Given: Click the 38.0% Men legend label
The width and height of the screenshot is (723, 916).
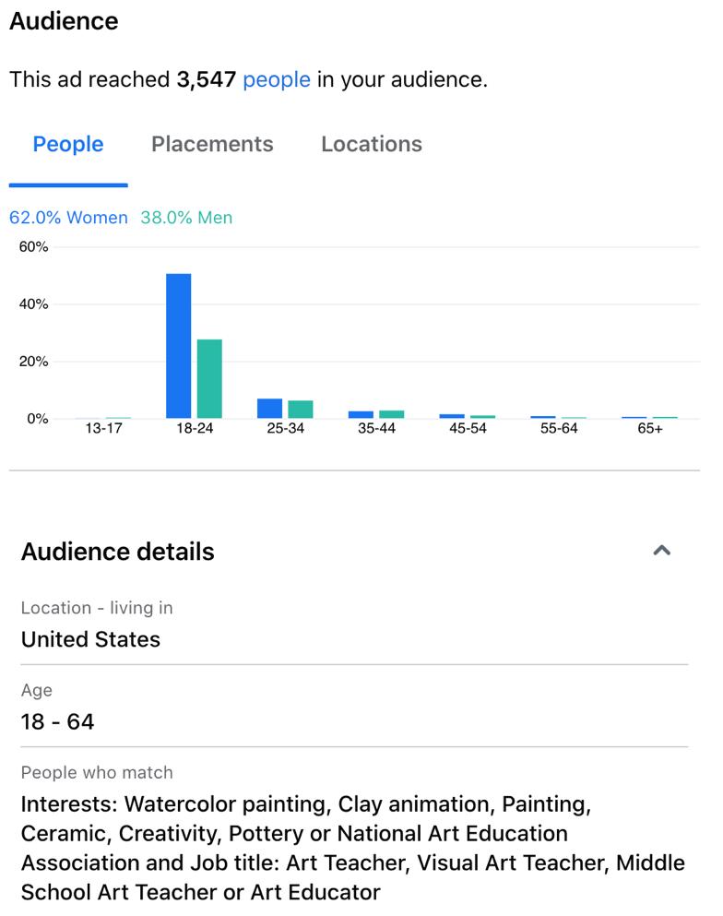Looking at the screenshot, I should pos(186,218).
